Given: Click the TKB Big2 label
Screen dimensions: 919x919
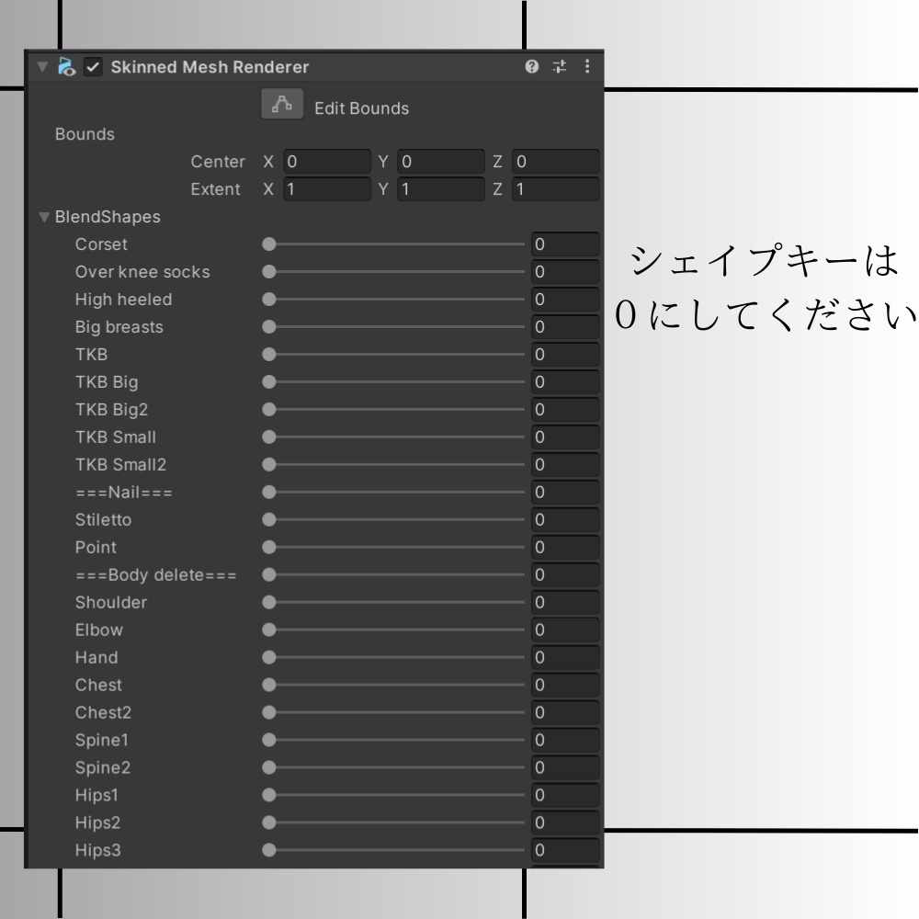Looking at the screenshot, I should point(111,410).
